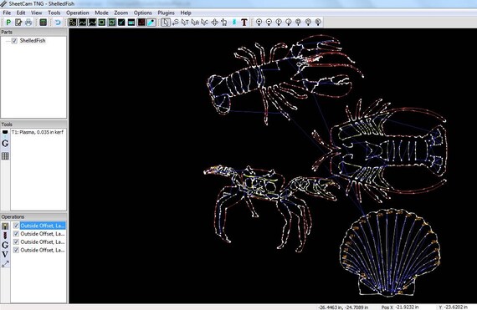This screenshot has height=310, width=477.
Task: Select the pointer edit mode icon
Action: 165,23
